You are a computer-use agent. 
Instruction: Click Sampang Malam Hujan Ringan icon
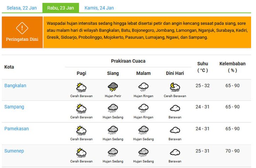point(143,108)
